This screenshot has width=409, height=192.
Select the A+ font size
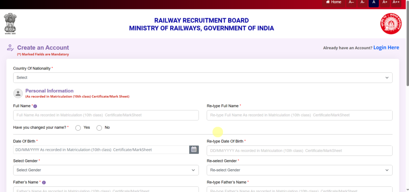pos(385,3)
